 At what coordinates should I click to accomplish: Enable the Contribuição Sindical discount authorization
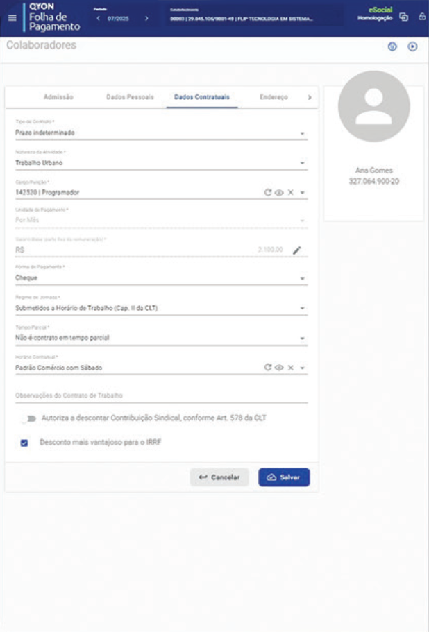(x=28, y=418)
